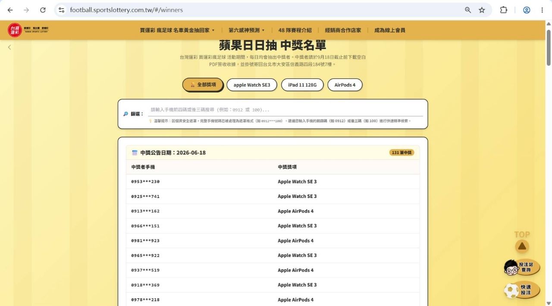This screenshot has width=552, height=306.
Task: Click the zoom magnifier icon in address bar
Action: point(468,10)
